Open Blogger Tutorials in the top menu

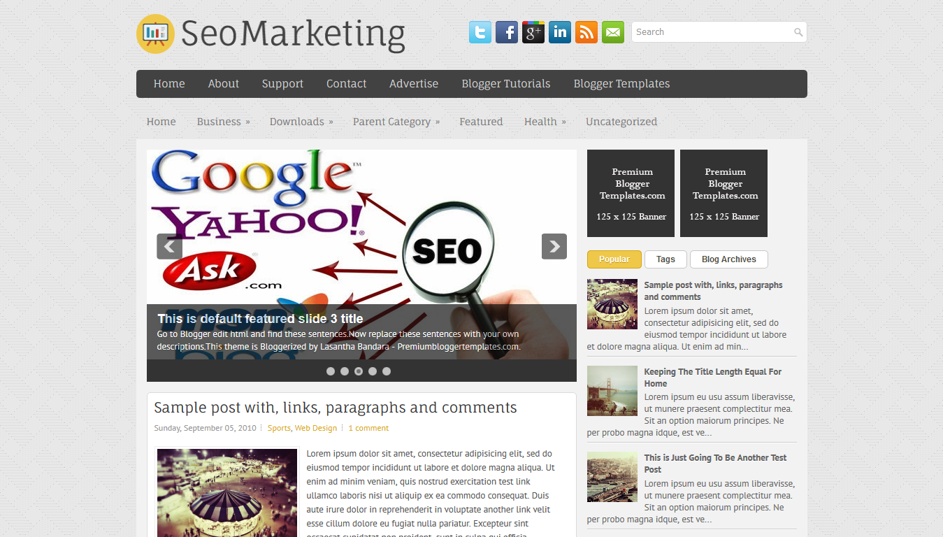(506, 84)
